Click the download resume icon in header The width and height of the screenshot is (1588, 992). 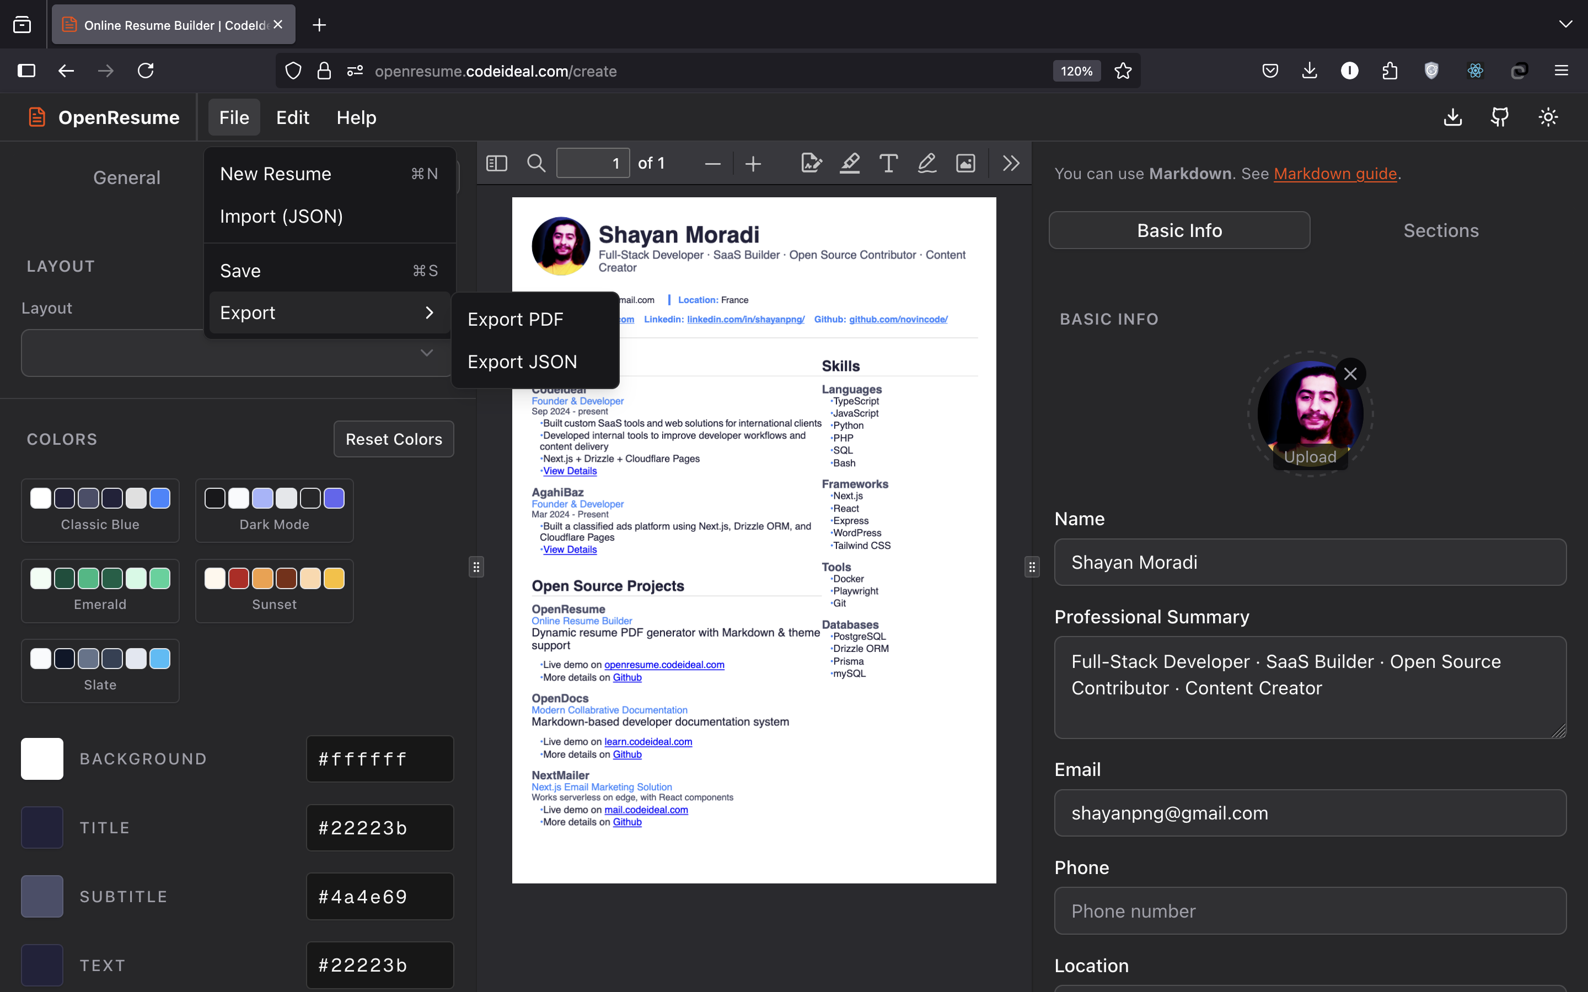pyautogui.click(x=1453, y=117)
